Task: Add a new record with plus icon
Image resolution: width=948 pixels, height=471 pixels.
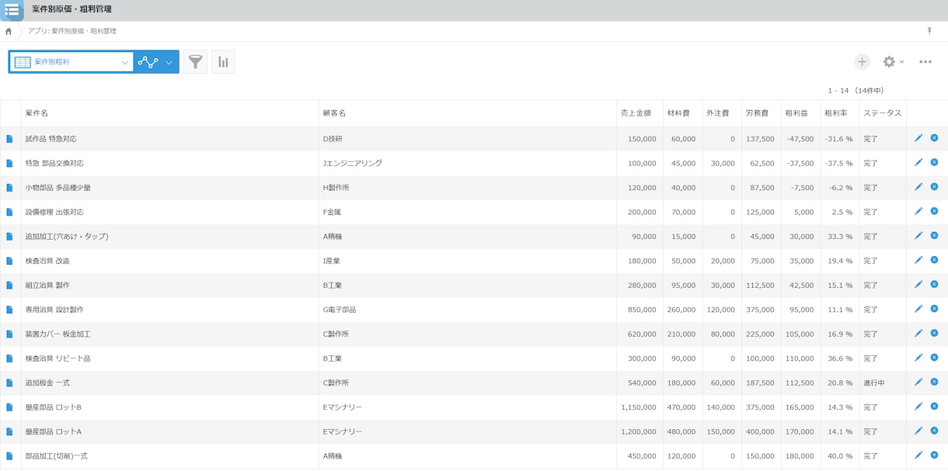Action: pyautogui.click(x=862, y=62)
